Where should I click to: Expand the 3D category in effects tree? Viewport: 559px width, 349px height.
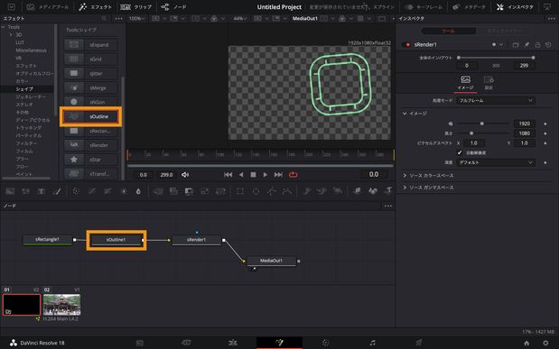[11, 34]
